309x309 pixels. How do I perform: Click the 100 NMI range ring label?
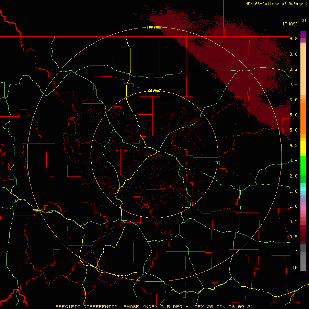(x=154, y=27)
